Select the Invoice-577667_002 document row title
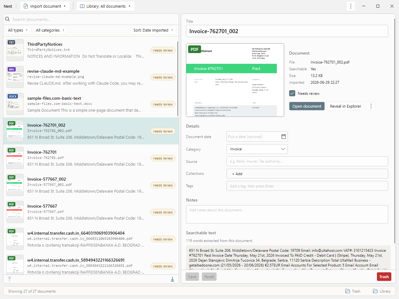The image size is (399, 299). pos(47,179)
